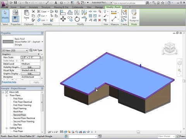Toggle Reveal Hidden Elements lightbulb in view bar
186x139 pixels.
pos(92,132)
